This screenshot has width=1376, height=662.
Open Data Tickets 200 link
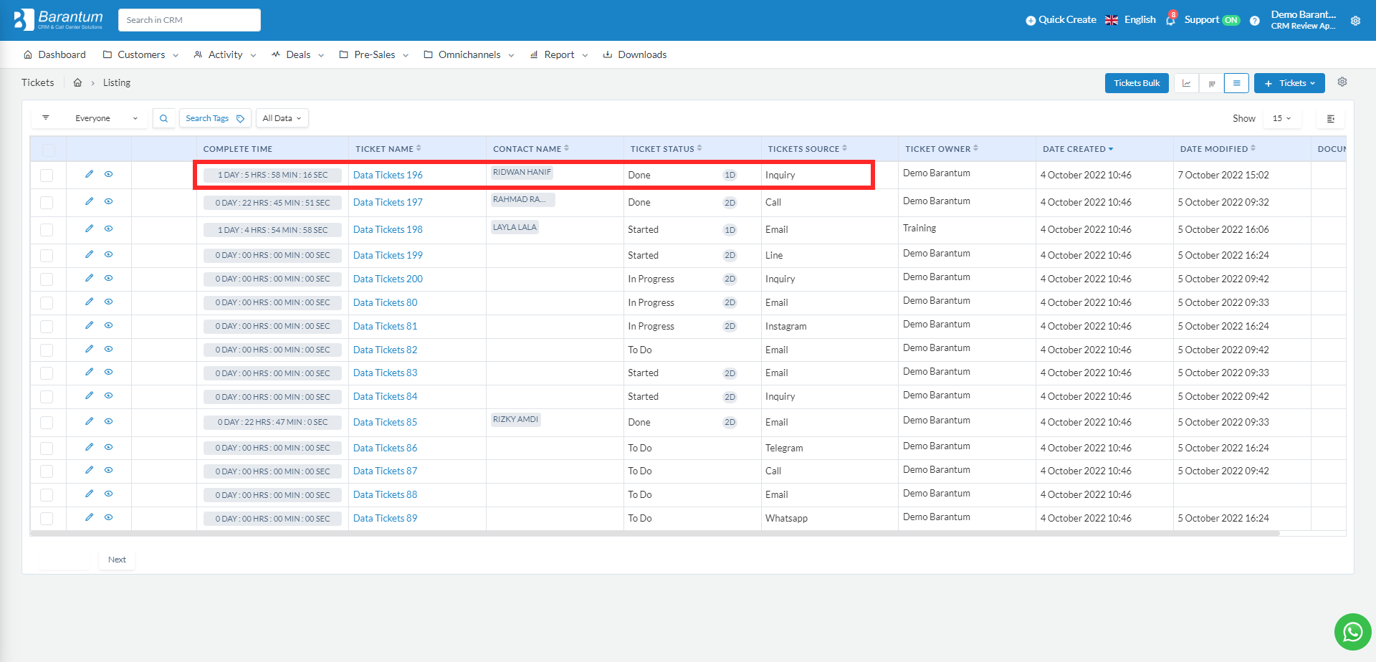[388, 279]
